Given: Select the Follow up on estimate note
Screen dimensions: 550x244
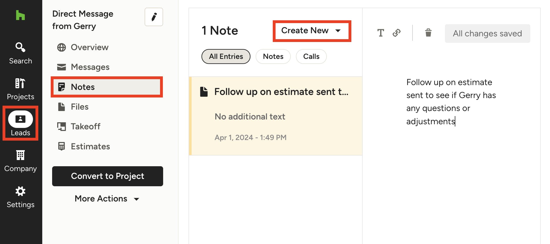Looking at the screenshot, I should [276, 116].
